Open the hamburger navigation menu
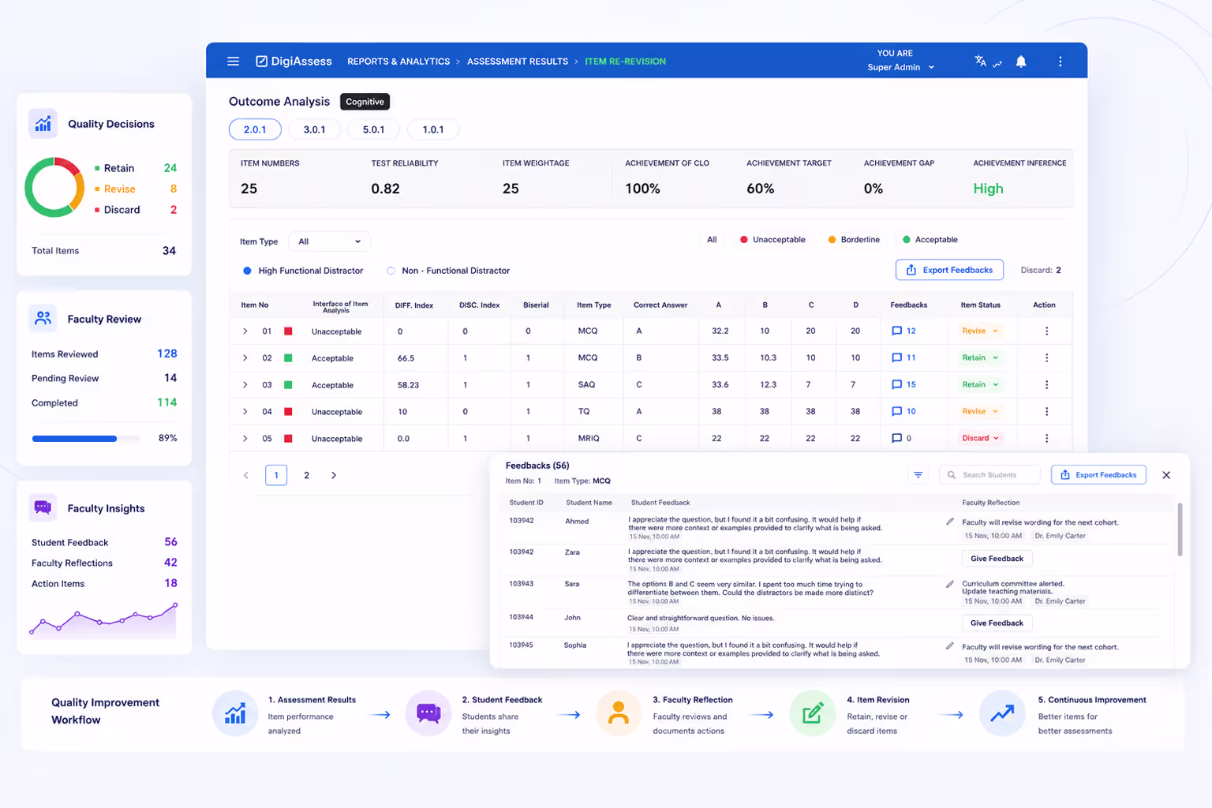This screenshot has height=808, width=1212. pos(233,62)
